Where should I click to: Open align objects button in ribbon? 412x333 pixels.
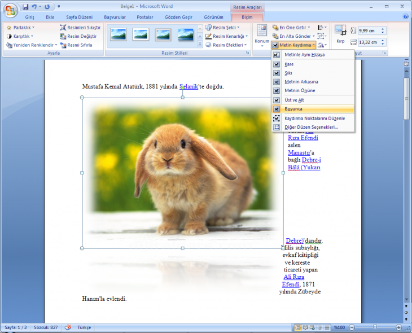coord(322,27)
